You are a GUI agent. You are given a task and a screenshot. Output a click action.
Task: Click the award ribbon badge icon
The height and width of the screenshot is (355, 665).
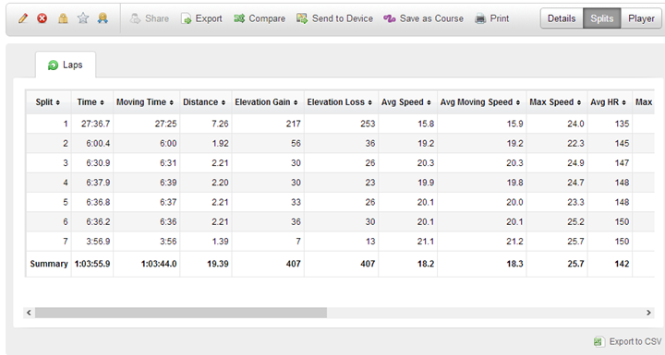pos(103,18)
